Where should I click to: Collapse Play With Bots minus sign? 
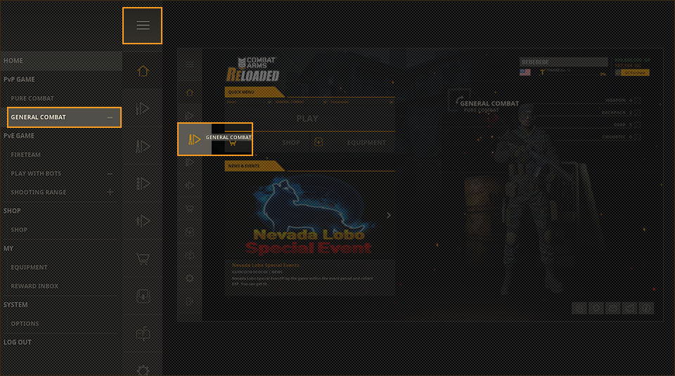point(110,174)
